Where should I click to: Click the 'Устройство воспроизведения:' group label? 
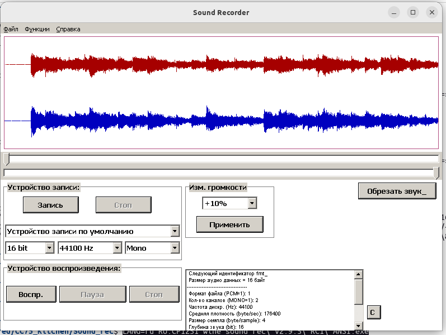click(64, 269)
